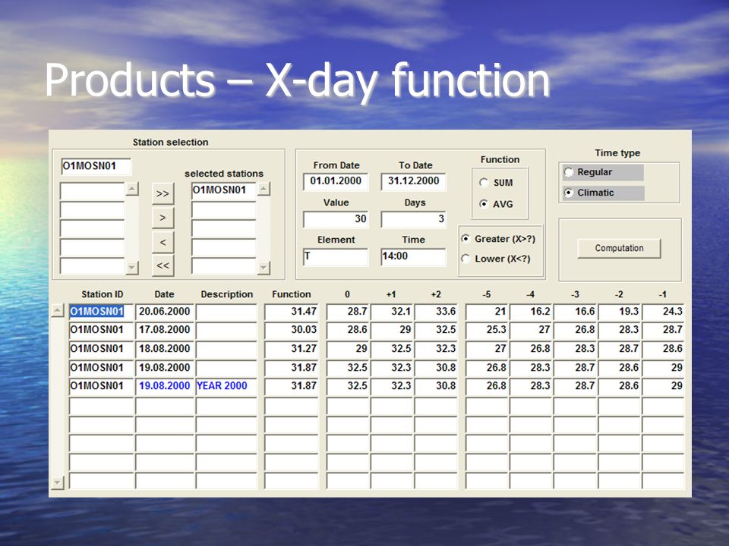729x546 pixels.
Task: Click Description column header
Action: 227,294
